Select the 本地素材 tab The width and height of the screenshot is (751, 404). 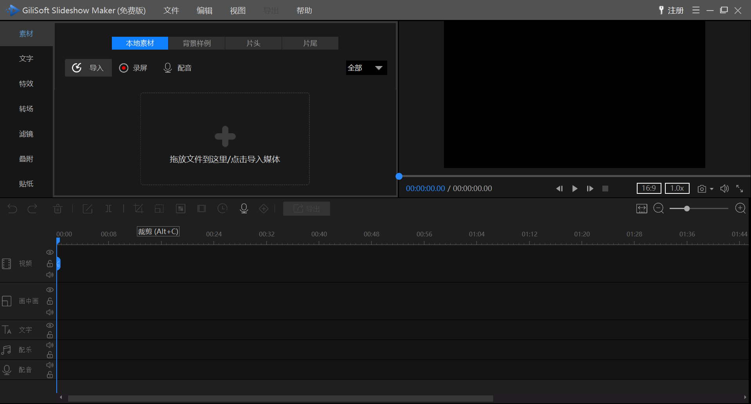pos(140,43)
